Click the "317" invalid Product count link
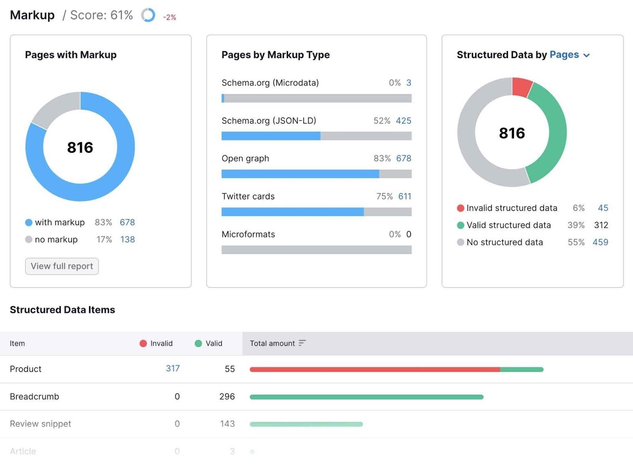633x464 pixels. click(173, 368)
